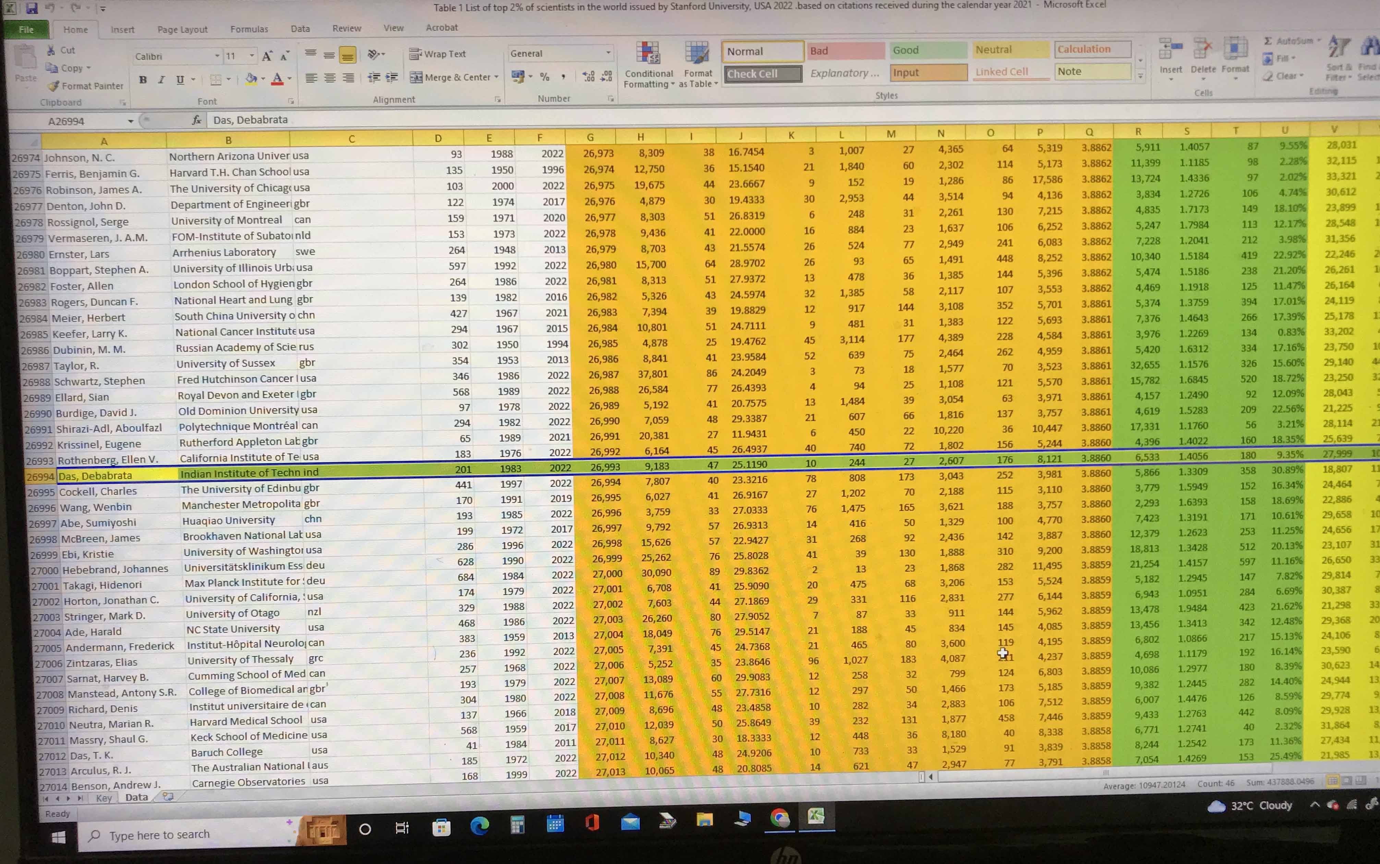Apply the Check Cell style
The image size is (1380, 864).
[x=762, y=74]
